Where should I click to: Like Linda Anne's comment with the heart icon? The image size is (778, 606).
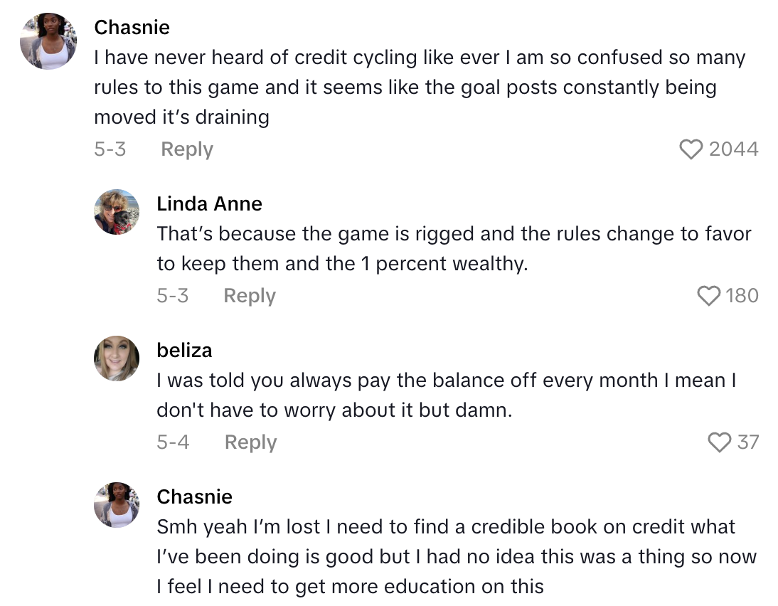708,296
